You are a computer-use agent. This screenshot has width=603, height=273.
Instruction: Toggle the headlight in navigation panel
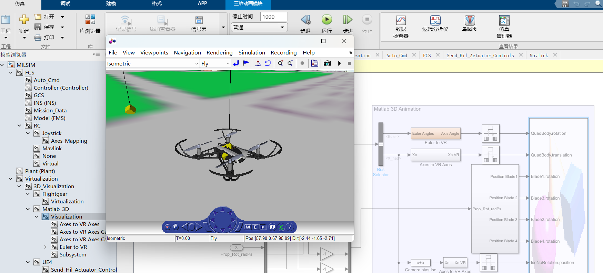281,227
